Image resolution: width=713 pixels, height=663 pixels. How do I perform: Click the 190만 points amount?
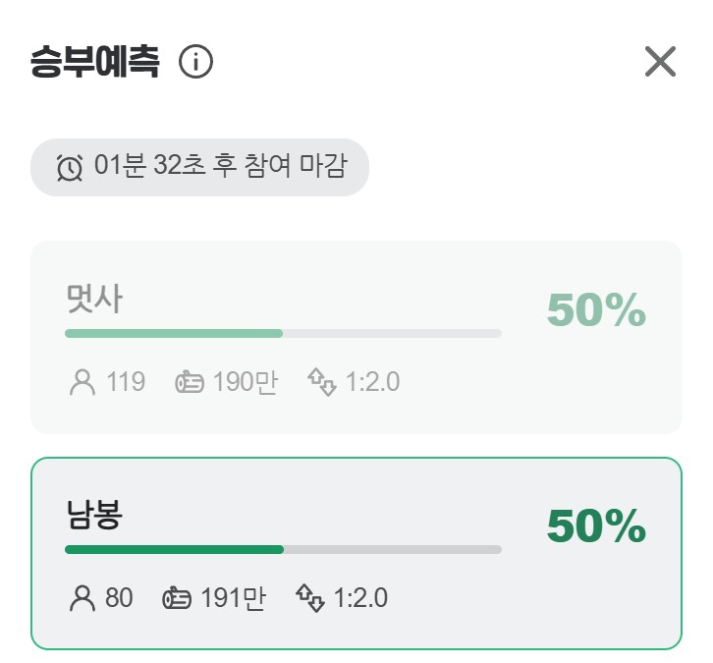click(245, 382)
